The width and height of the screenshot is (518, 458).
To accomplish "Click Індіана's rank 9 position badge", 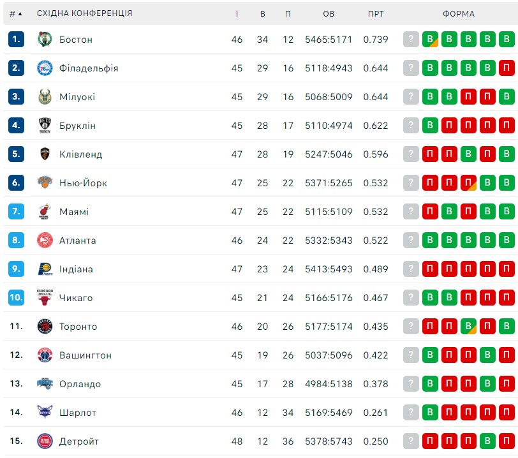I will (16, 269).
